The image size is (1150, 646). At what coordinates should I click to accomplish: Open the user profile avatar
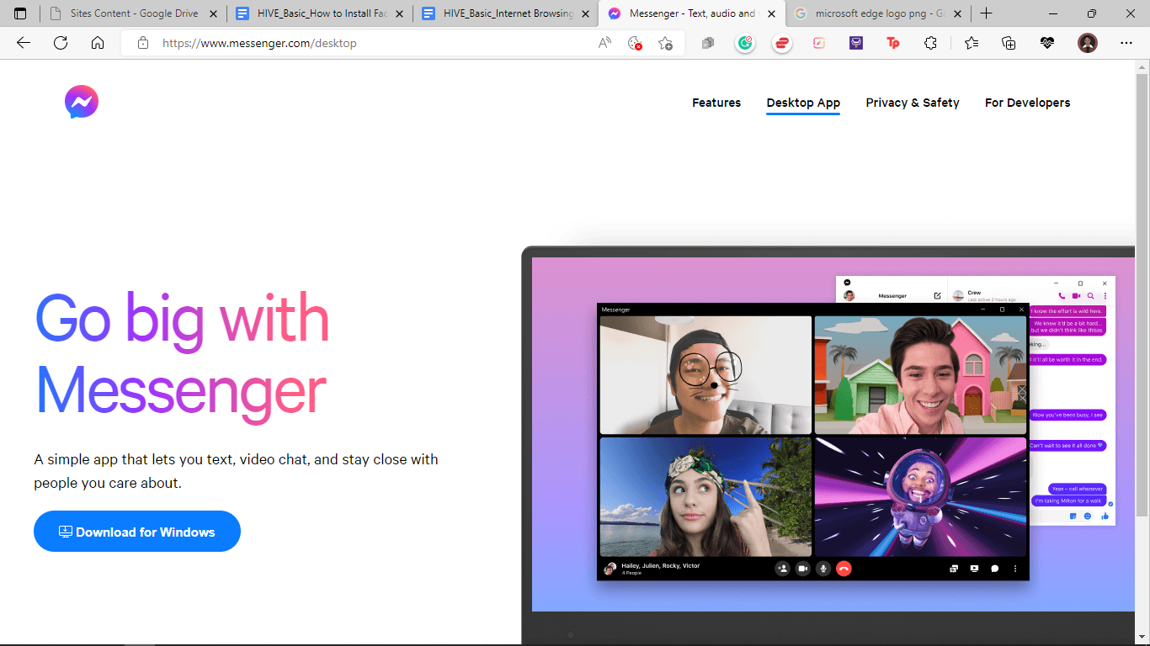pos(1088,43)
